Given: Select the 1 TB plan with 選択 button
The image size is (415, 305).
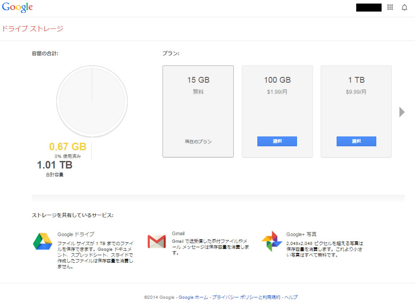Looking at the screenshot, I should [x=356, y=141].
